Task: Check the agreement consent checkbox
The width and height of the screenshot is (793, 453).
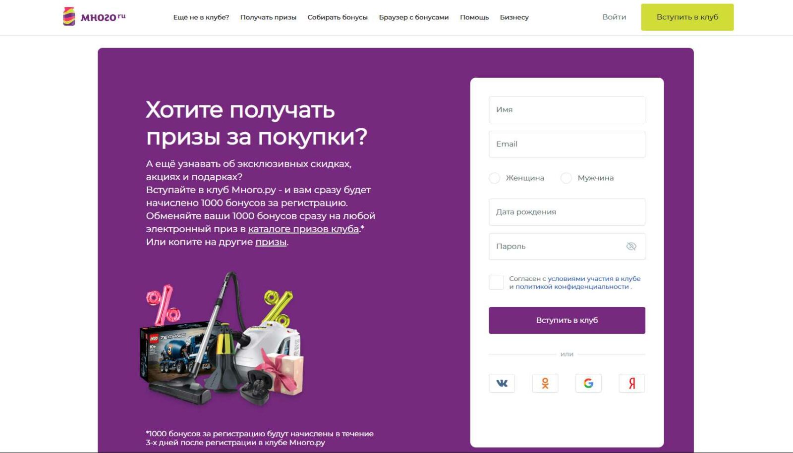Action: click(x=496, y=282)
